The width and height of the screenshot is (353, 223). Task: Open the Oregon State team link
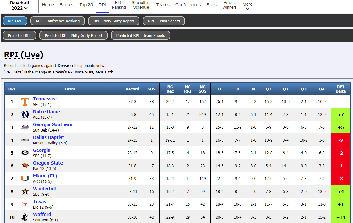[48, 163]
